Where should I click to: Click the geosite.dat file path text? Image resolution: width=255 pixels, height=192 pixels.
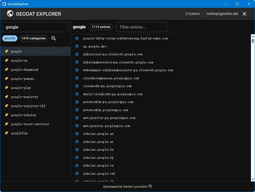tap(212, 14)
